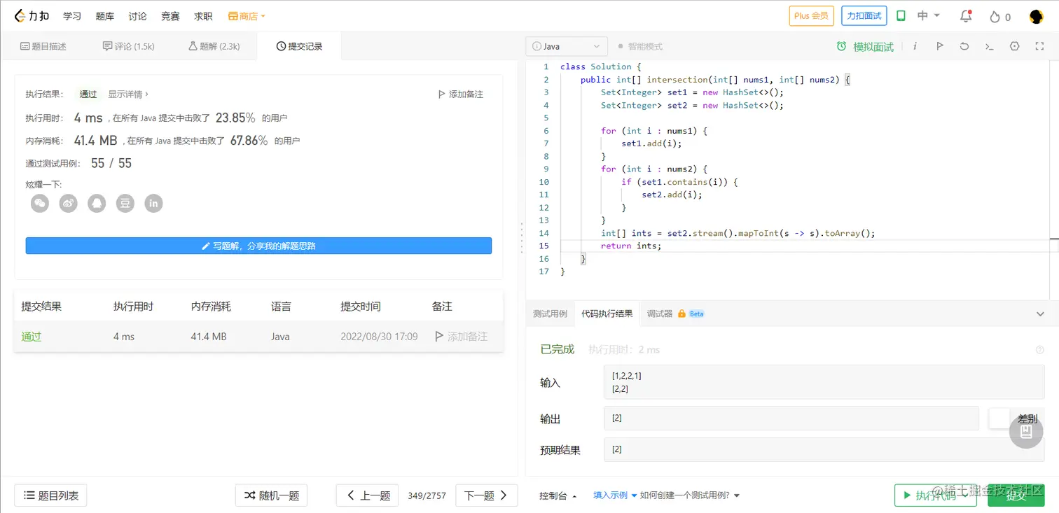This screenshot has width=1059, height=513.
Task: Toggle 智能模式 smart mode
Action: pyautogui.click(x=640, y=46)
